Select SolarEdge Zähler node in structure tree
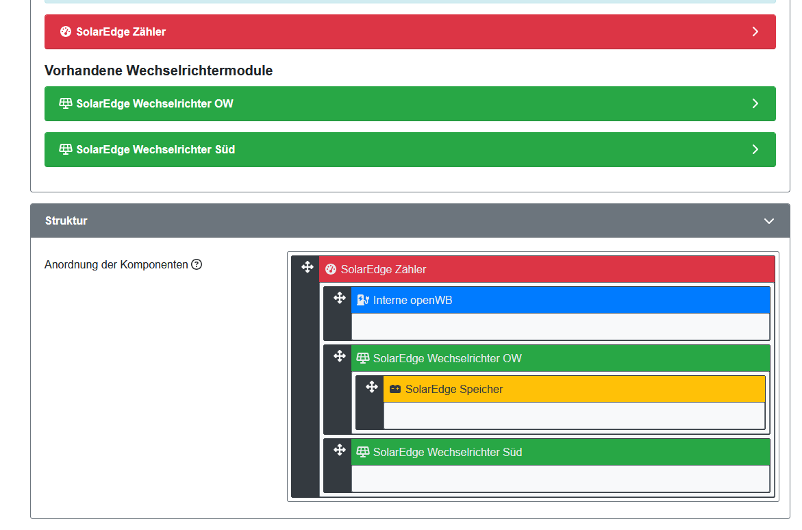The image size is (802, 530). point(547,269)
